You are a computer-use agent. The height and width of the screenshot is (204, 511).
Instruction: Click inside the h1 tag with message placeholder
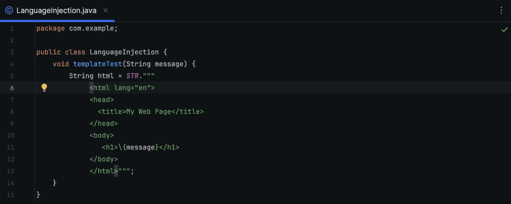[140, 147]
